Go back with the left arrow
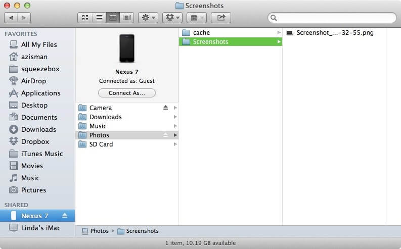Screen dimensions: 401x249 tap(11, 18)
